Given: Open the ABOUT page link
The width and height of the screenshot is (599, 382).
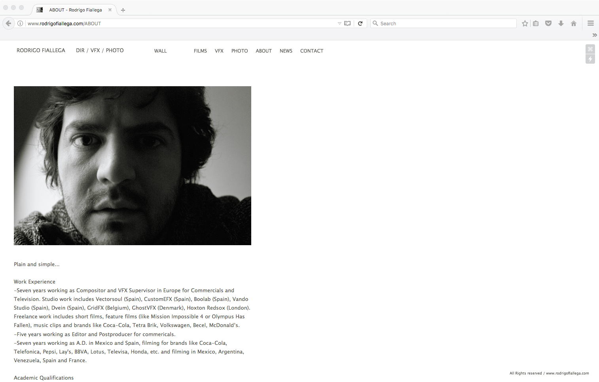Looking at the screenshot, I should click(263, 51).
